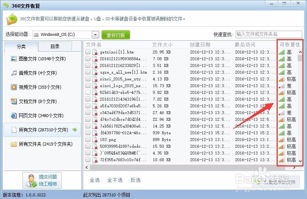The image size is (307, 199).
Task: Click file name 201612121434319​6[1...
Action: (123, 99)
